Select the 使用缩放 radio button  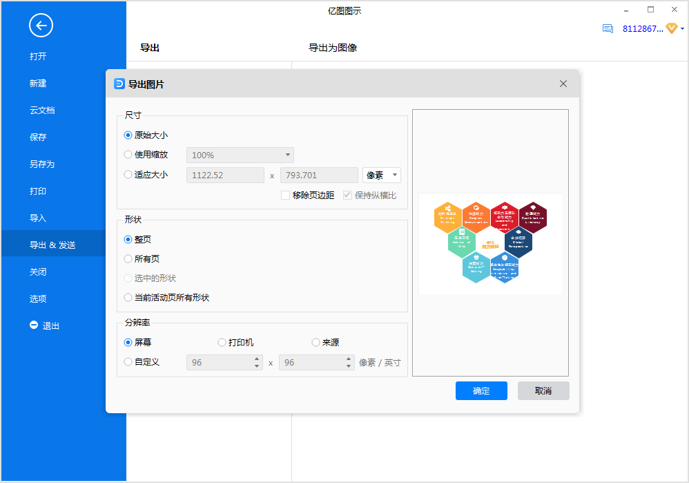(128, 155)
